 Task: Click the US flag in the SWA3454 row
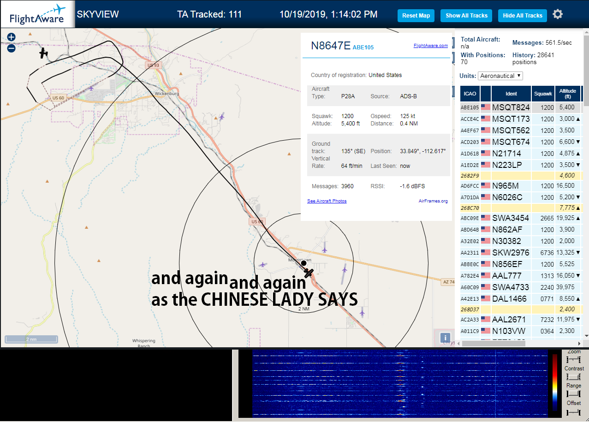pyautogui.click(x=486, y=218)
